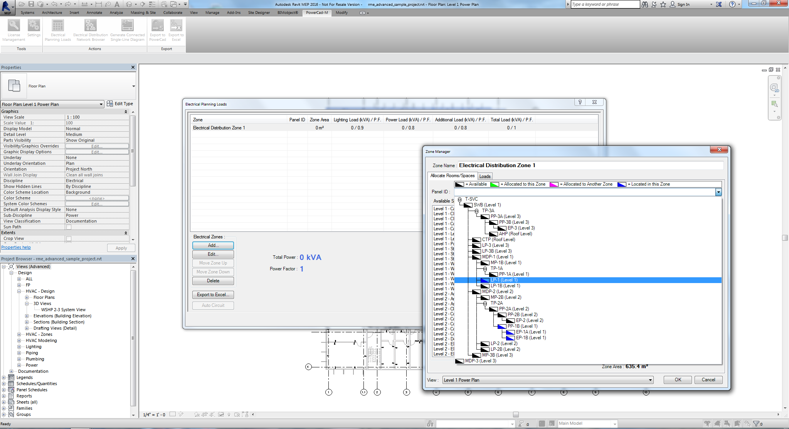
Task: Click Generate Connected Single-Line Diagram icon
Action: coord(127,26)
